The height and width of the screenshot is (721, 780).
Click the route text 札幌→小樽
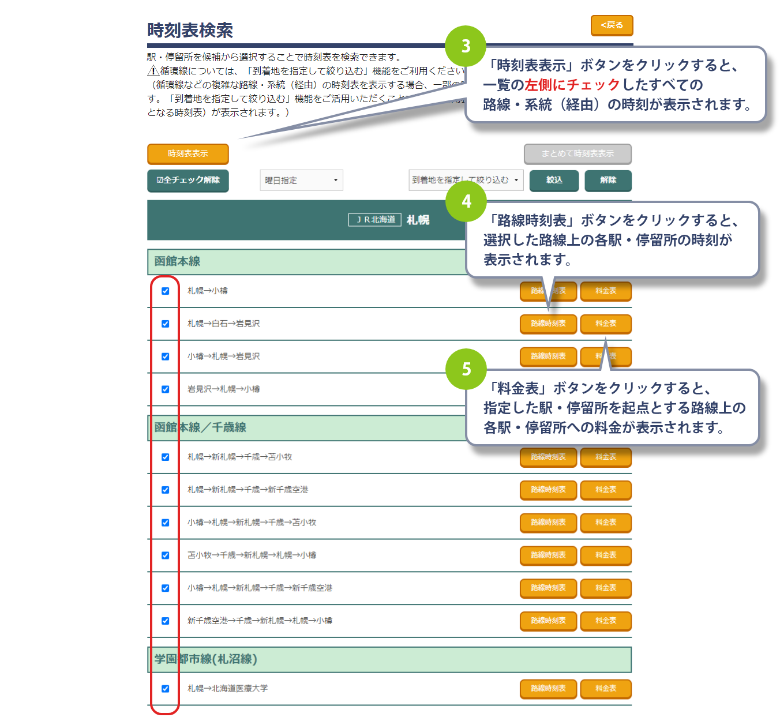click(208, 291)
